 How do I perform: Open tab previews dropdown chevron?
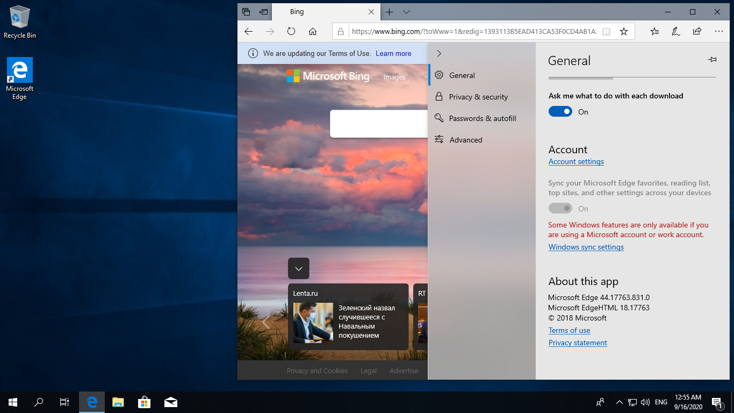[x=406, y=12]
